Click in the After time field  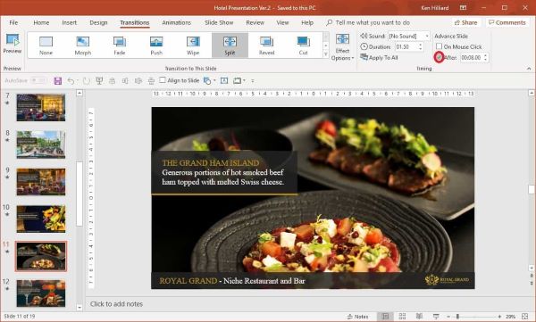(472, 57)
